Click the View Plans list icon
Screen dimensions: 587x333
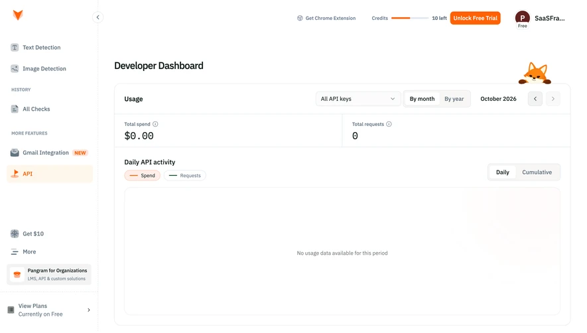[11, 310]
